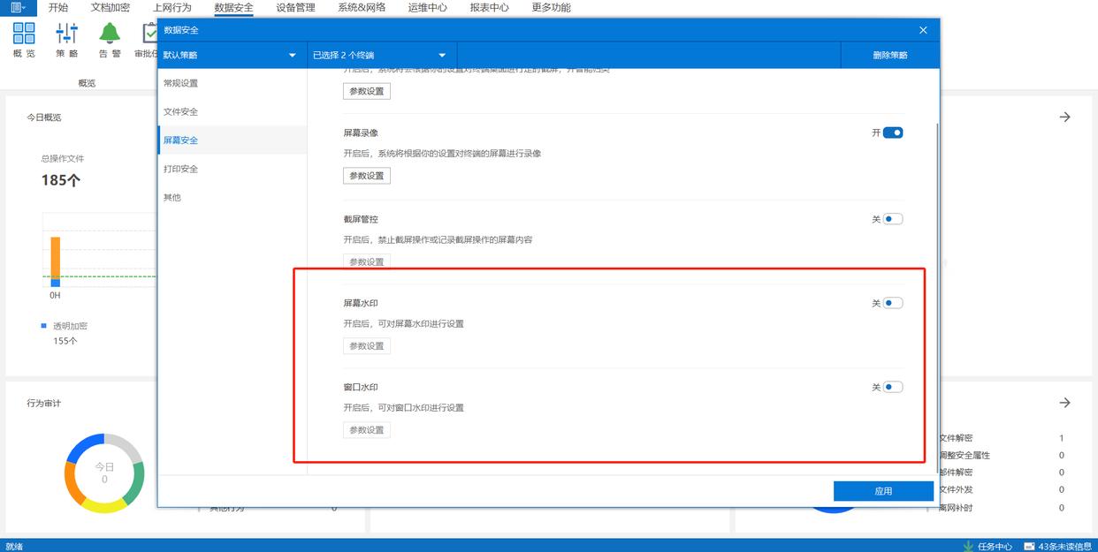The width and height of the screenshot is (1098, 552).
Task: Close the 数据安全 dialog with the X
Action: tap(923, 30)
